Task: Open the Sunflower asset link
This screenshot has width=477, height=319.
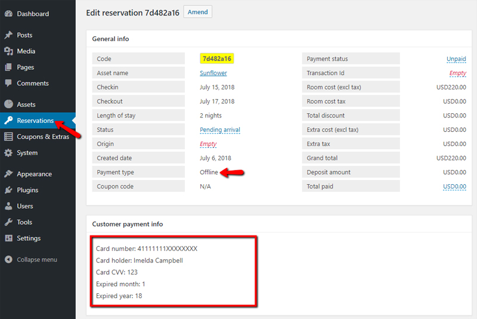Action: [213, 73]
